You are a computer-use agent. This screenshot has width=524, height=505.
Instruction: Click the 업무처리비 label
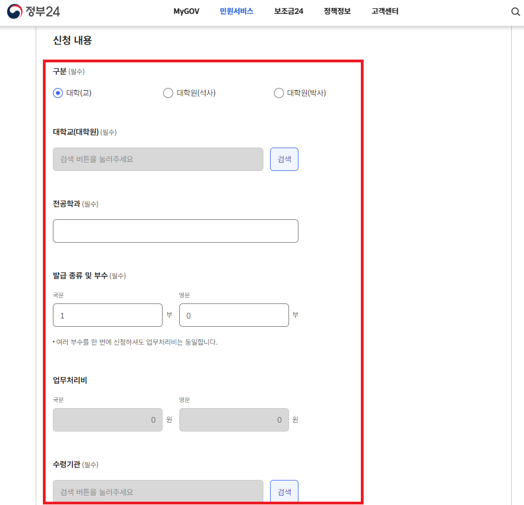coord(70,380)
